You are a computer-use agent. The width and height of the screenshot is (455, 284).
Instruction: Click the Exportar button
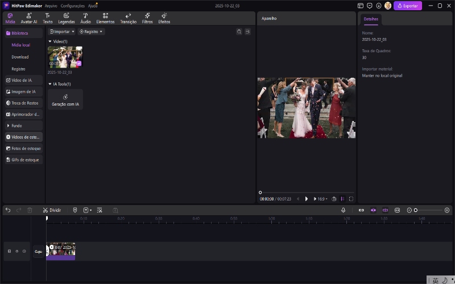[408, 6]
